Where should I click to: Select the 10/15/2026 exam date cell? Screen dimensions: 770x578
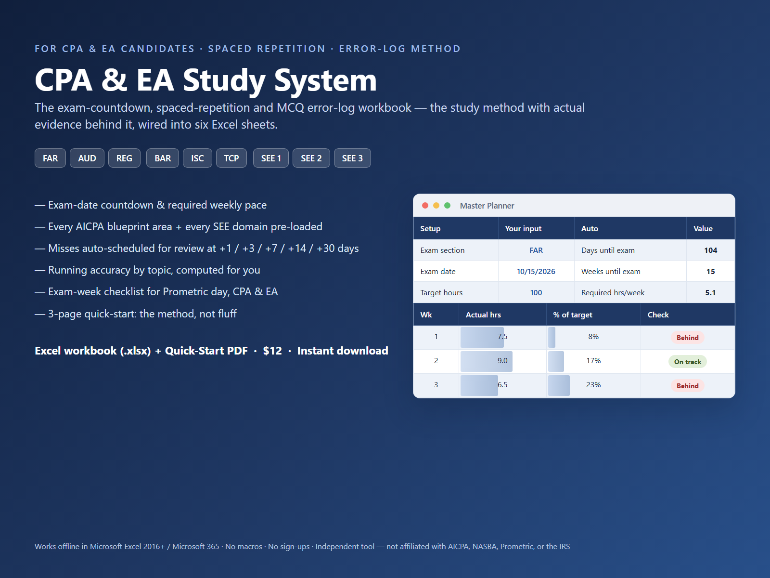pyautogui.click(x=536, y=271)
